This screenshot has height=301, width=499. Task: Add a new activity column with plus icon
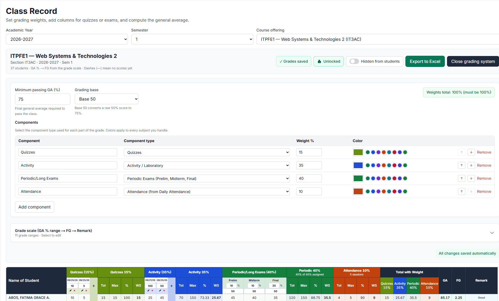(x=171, y=286)
